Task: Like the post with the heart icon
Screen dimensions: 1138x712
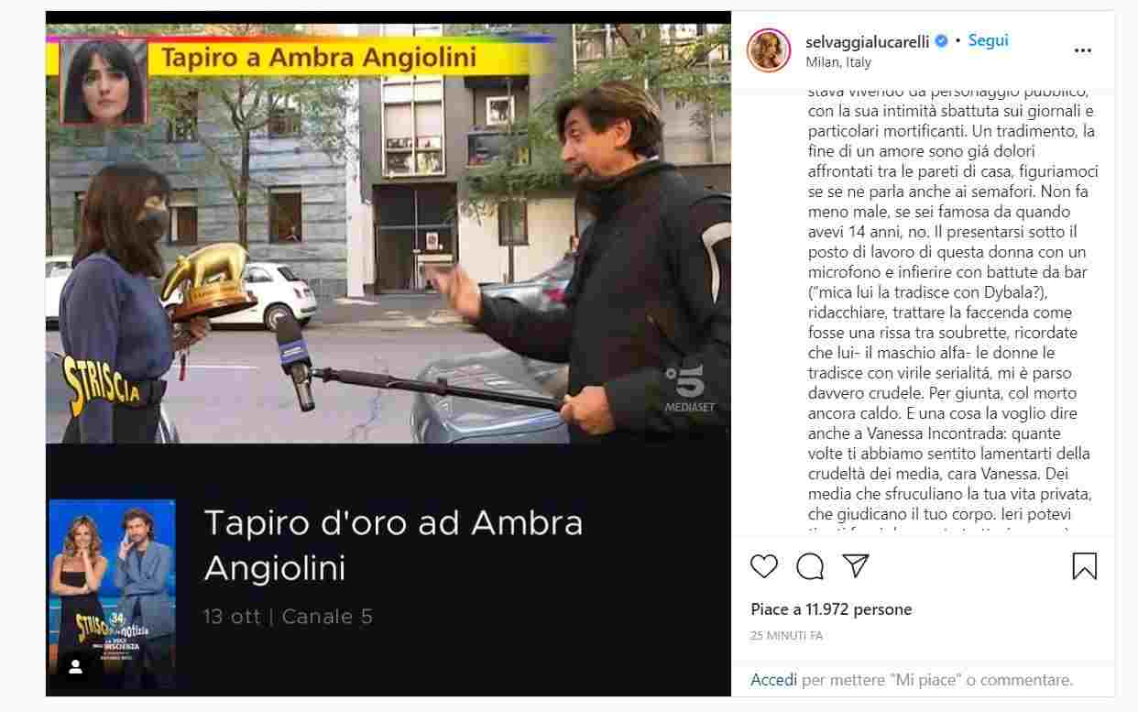Action: [x=763, y=566]
